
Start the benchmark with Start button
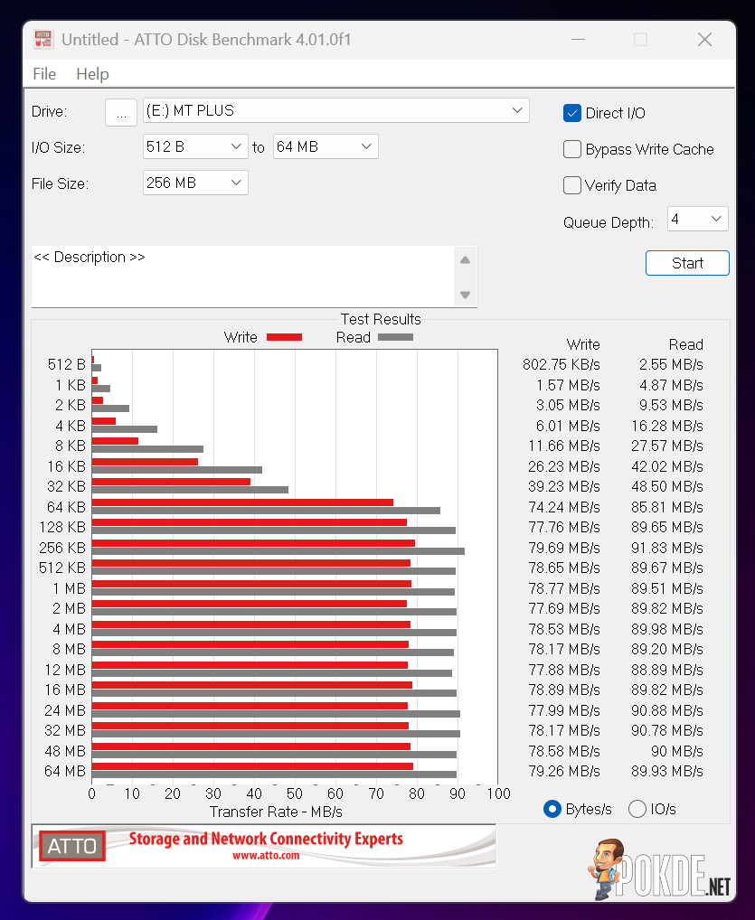click(x=687, y=264)
